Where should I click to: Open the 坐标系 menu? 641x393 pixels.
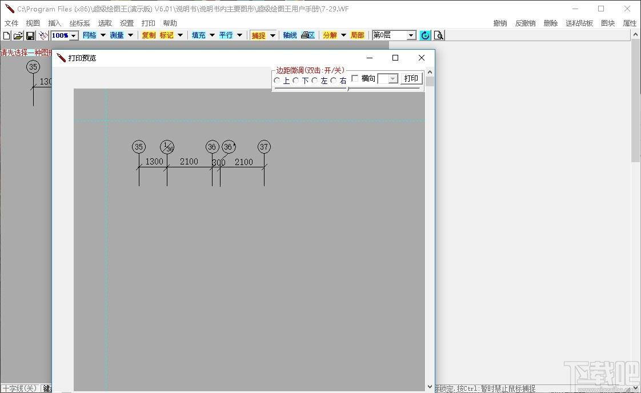tap(79, 23)
